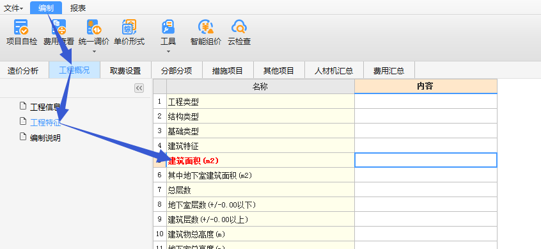Switch to the 编制 ribbon tab
Screen dimensions: 541x249
[46, 8]
